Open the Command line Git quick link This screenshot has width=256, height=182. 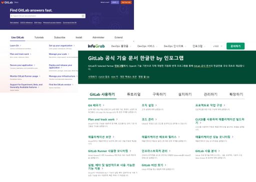(x=70, y=22)
